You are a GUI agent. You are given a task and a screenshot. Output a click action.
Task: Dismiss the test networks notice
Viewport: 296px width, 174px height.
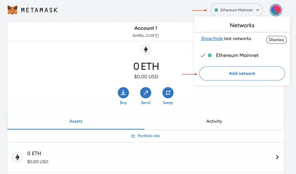tap(276, 40)
